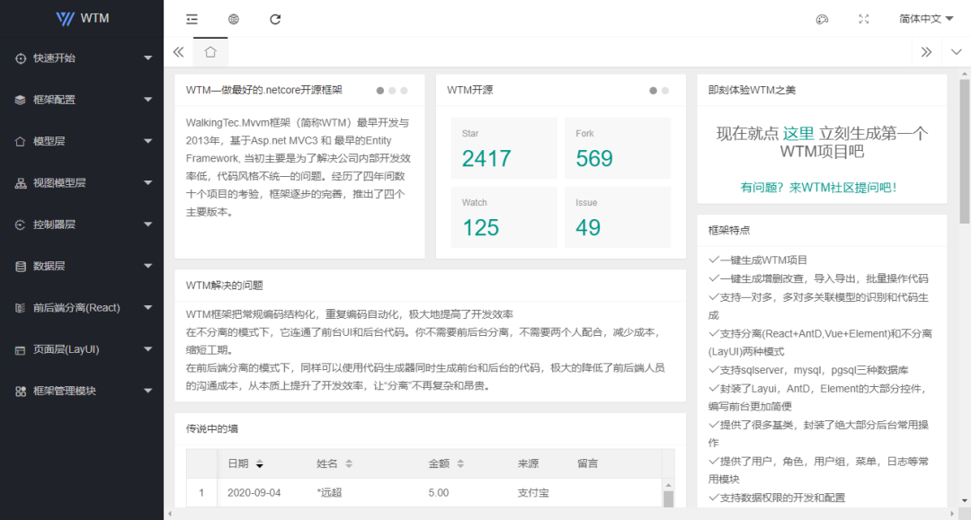Click the refresh icon in top toolbar
Viewport: 971px width, 520px height.
coord(275,19)
